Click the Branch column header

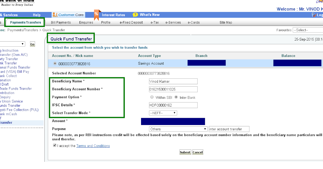201,56
